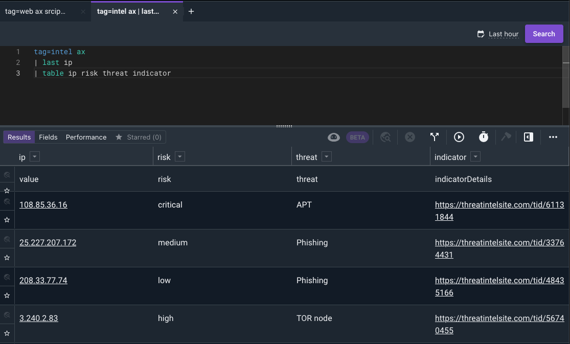Click the medium risk cell
The image size is (570, 344).
tap(173, 243)
